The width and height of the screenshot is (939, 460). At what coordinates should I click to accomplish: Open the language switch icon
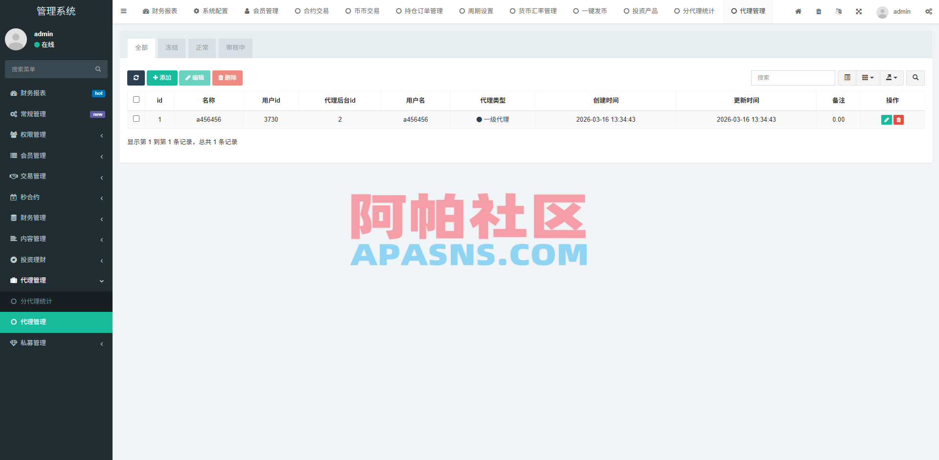click(839, 11)
